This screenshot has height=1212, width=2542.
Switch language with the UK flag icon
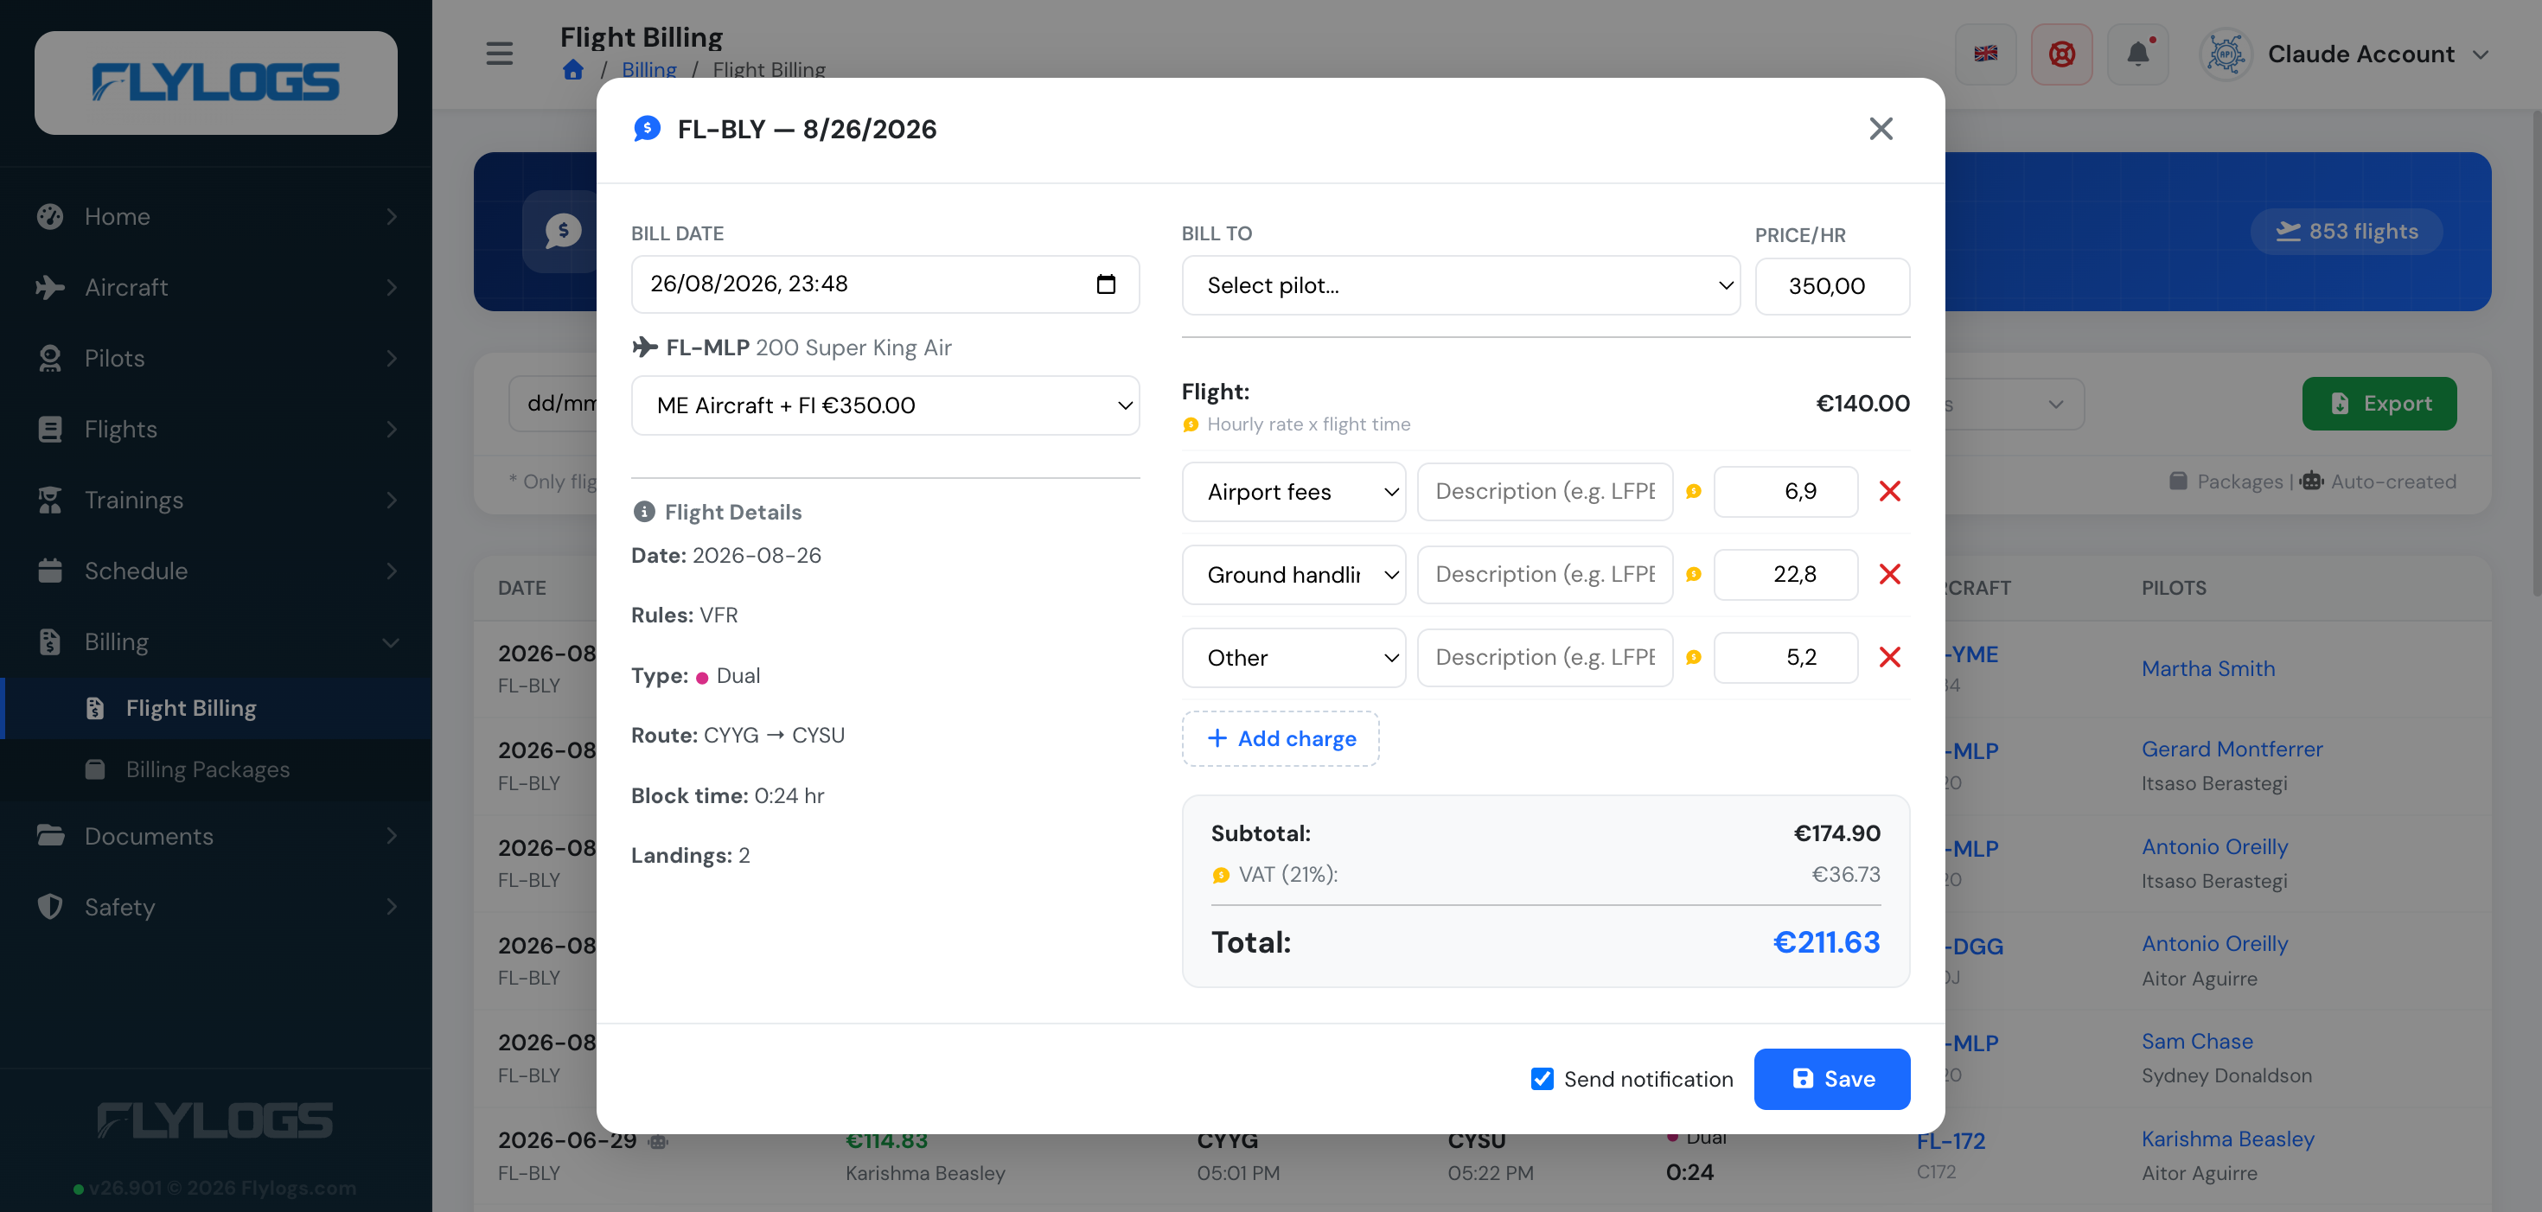[1985, 54]
